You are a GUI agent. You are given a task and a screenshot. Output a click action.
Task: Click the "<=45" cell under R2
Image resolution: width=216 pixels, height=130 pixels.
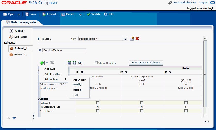click(x=142, y=80)
